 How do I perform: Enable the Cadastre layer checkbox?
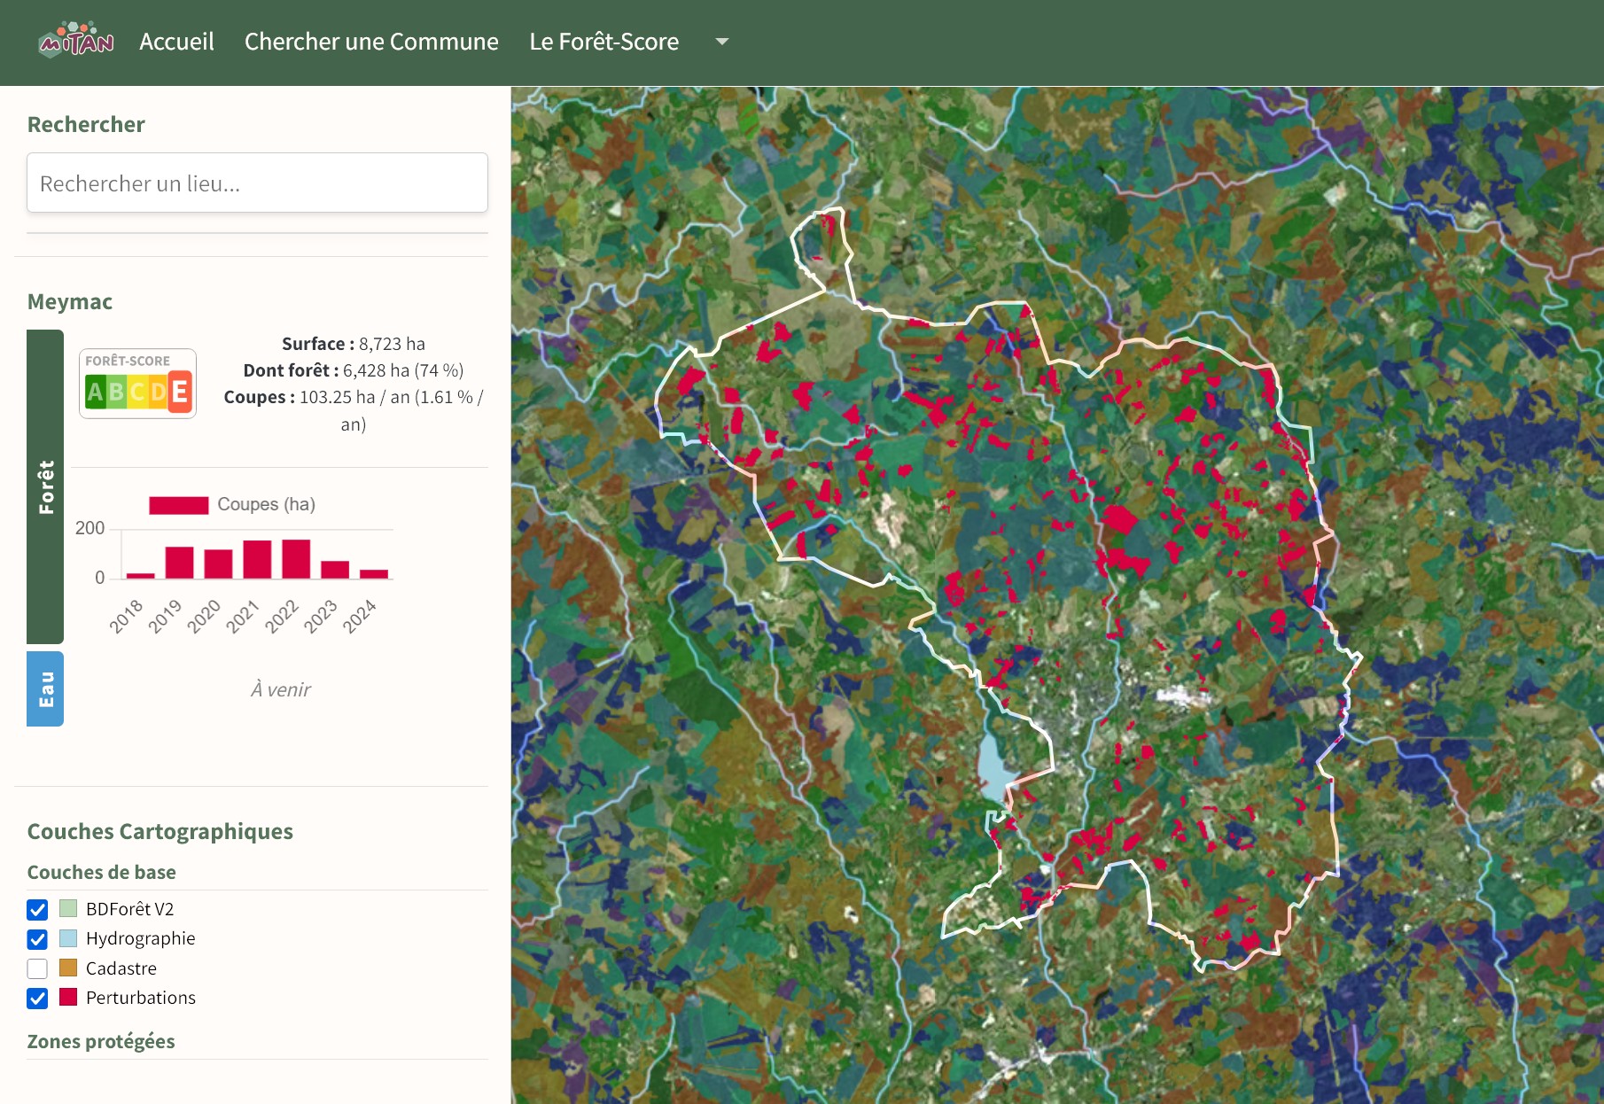pos(37,968)
